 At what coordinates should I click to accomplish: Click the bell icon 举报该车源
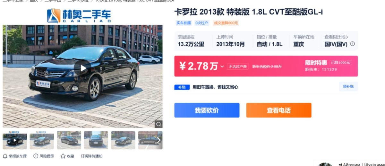(x=5, y=156)
